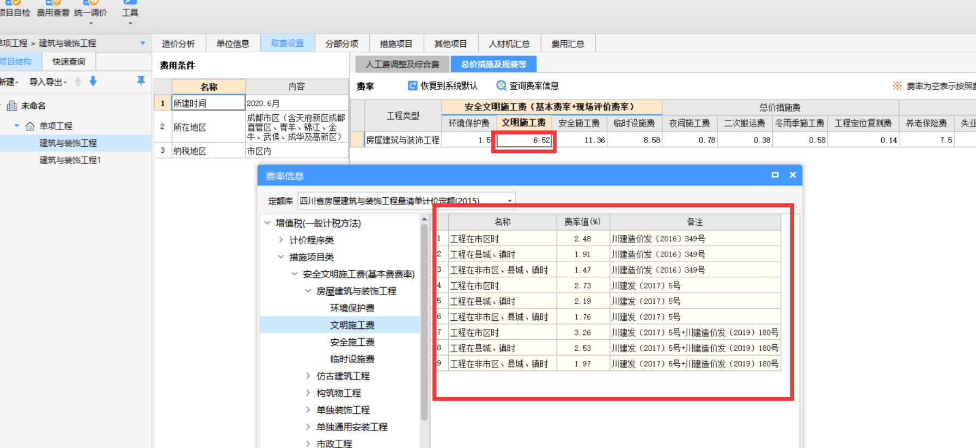
Task: Click 查询费率信息 button
Action: click(x=527, y=86)
